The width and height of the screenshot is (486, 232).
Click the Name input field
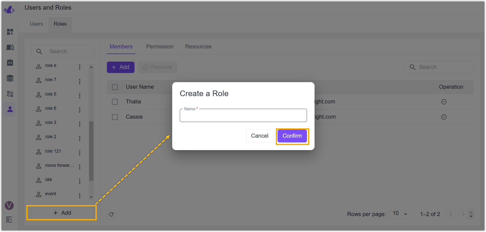[x=243, y=116]
